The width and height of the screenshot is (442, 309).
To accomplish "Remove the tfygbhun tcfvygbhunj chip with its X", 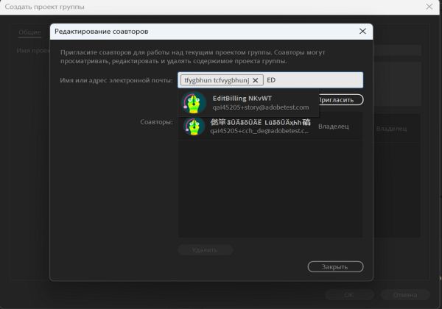I will 255,80.
